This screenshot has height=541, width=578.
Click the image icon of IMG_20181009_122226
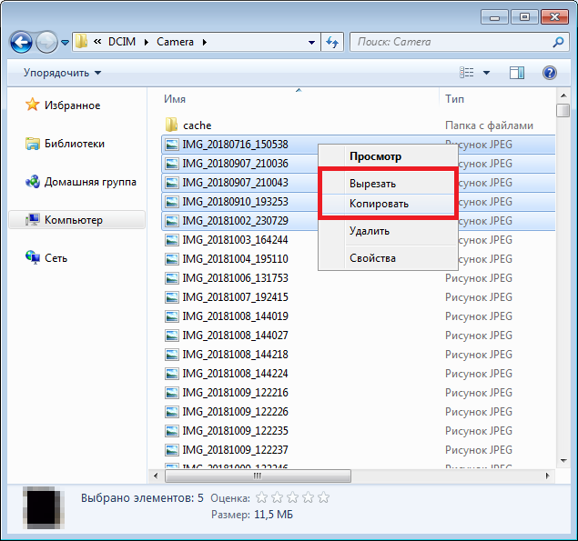click(172, 412)
